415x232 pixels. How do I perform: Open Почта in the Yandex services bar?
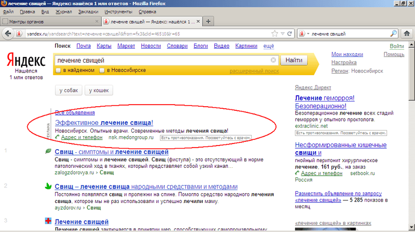click(84, 46)
